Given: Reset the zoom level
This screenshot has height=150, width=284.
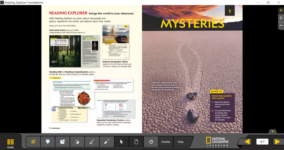Looking at the screenshot, I should click(281, 18).
